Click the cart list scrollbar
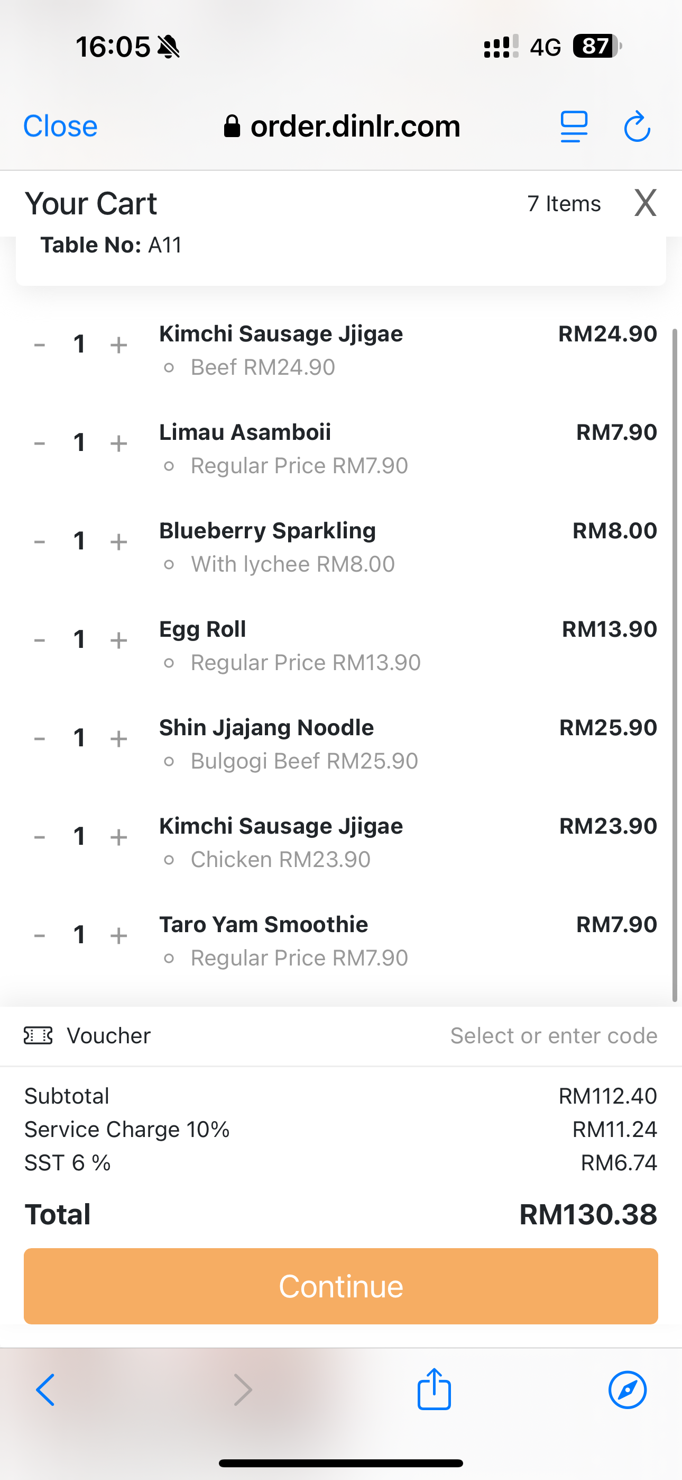 [x=675, y=665]
